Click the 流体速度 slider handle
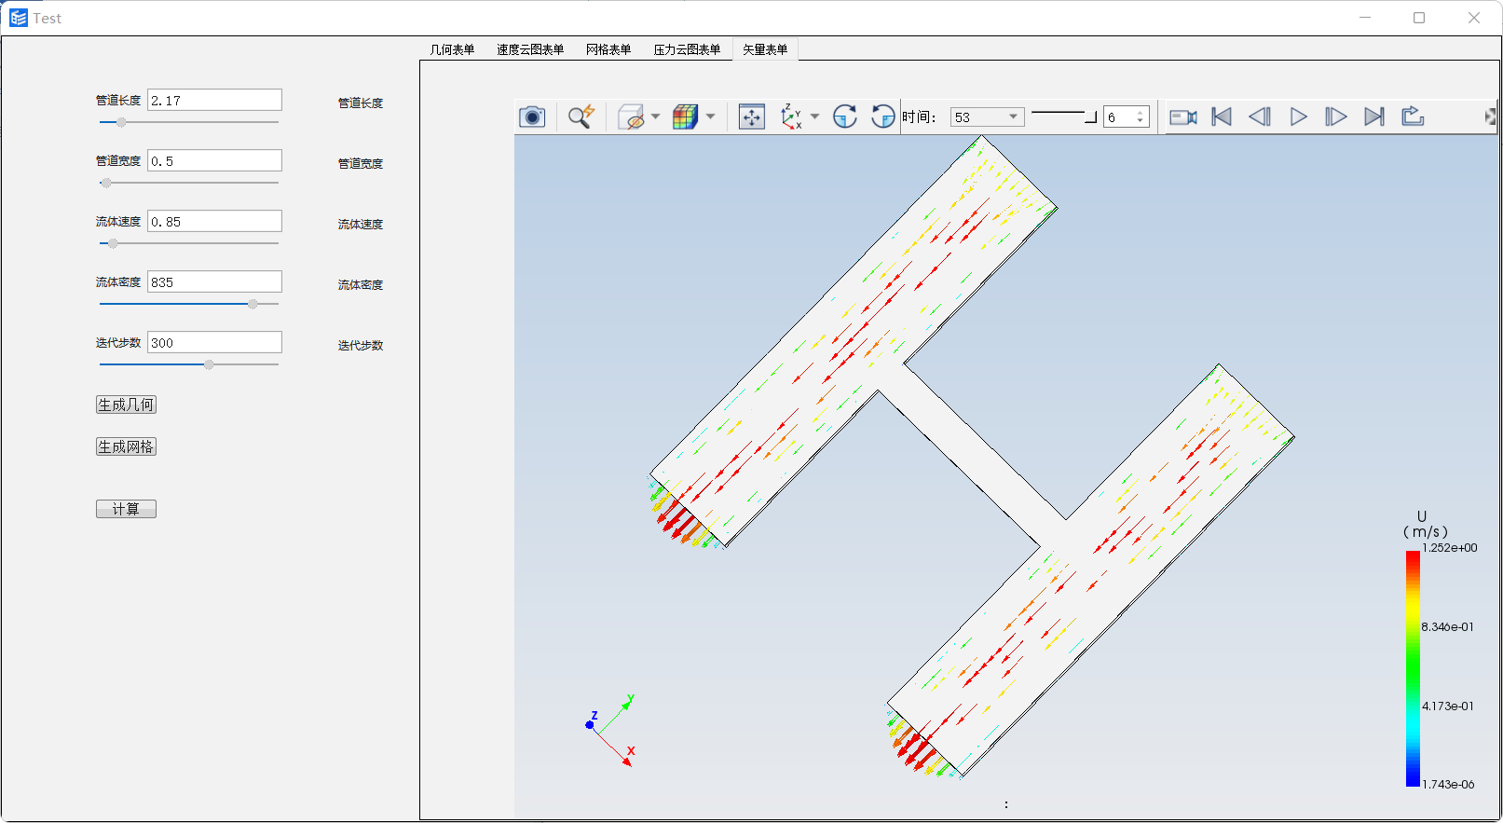Viewport: 1503px width, 823px height. click(x=113, y=243)
